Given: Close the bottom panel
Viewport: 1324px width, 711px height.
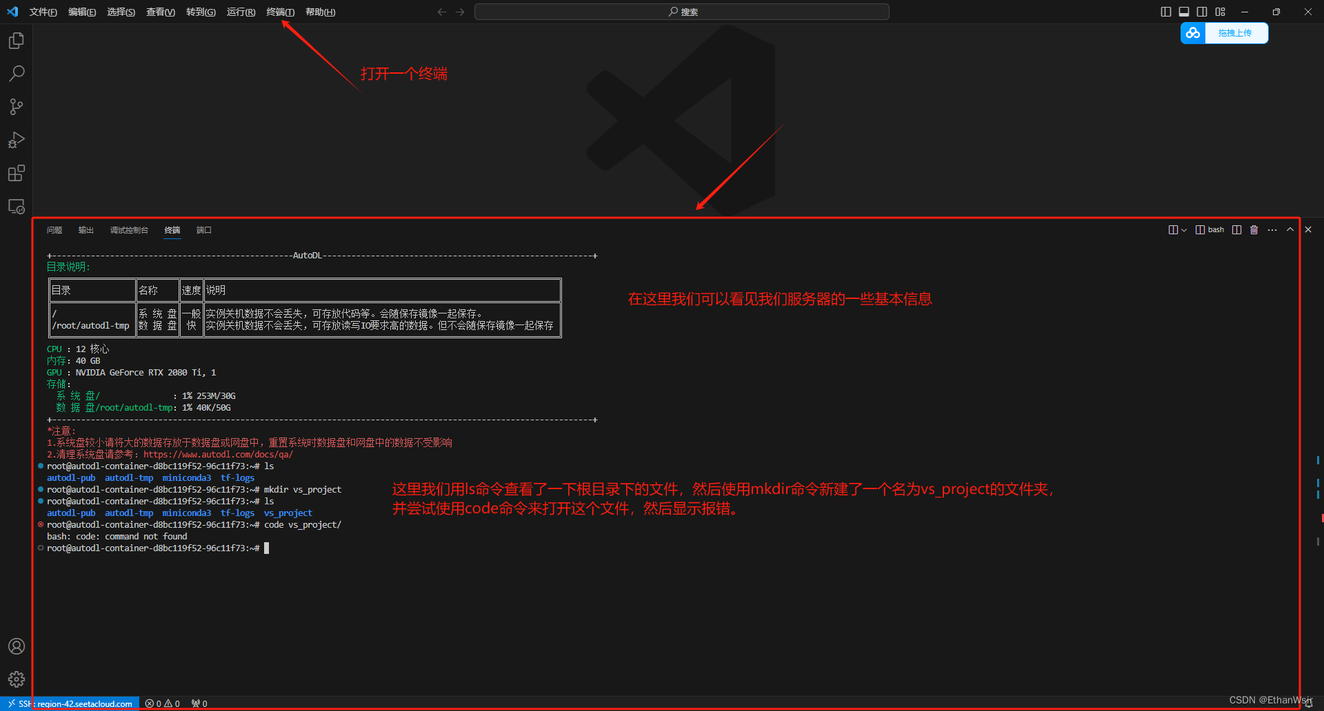Looking at the screenshot, I should [1308, 230].
